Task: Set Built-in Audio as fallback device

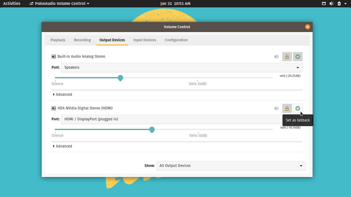Action: tap(298, 57)
